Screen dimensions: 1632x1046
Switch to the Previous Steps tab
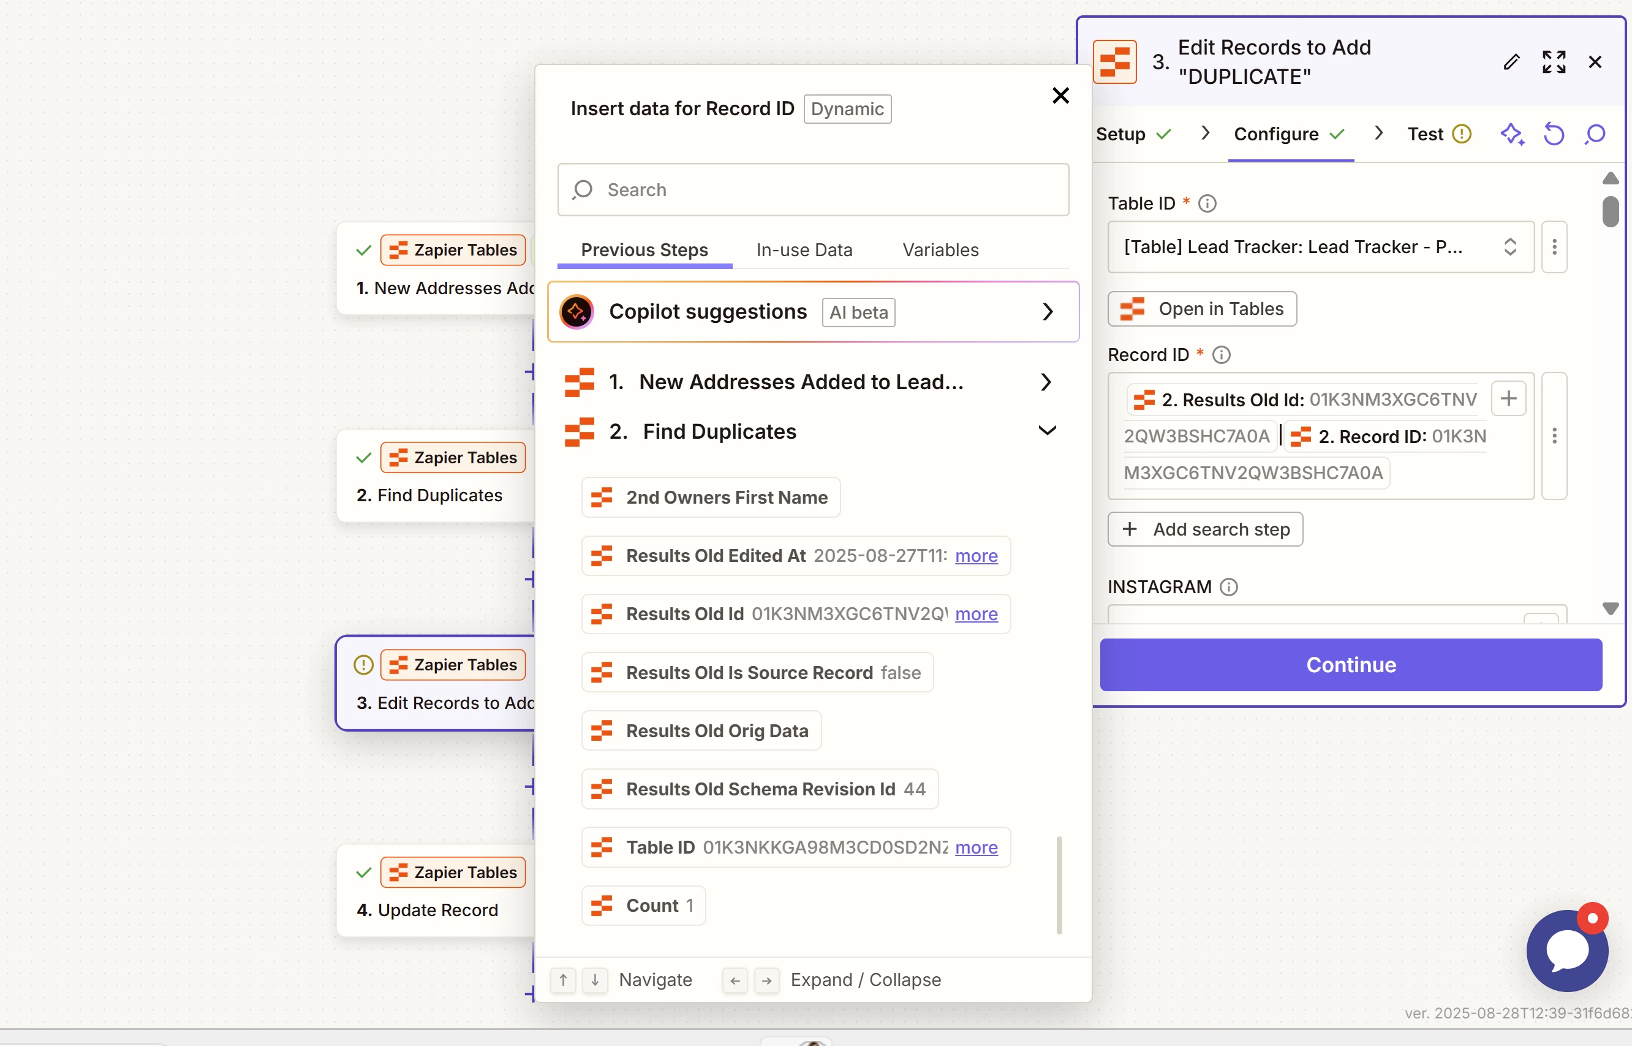coord(644,250)
